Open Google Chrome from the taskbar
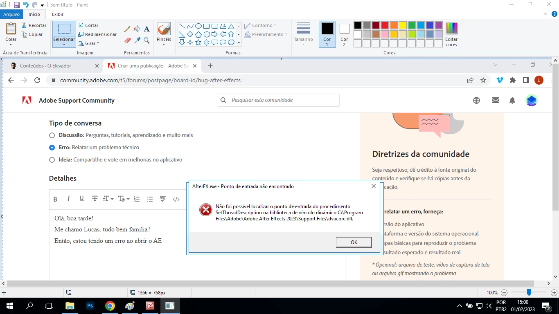The image size is (559, 314). point(110,305)
